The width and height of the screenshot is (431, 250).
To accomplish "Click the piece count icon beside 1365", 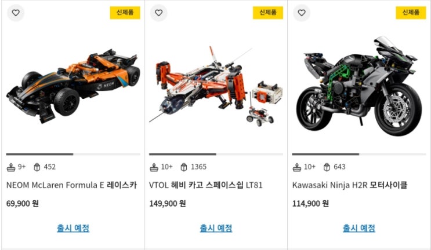I will (184, 167).
